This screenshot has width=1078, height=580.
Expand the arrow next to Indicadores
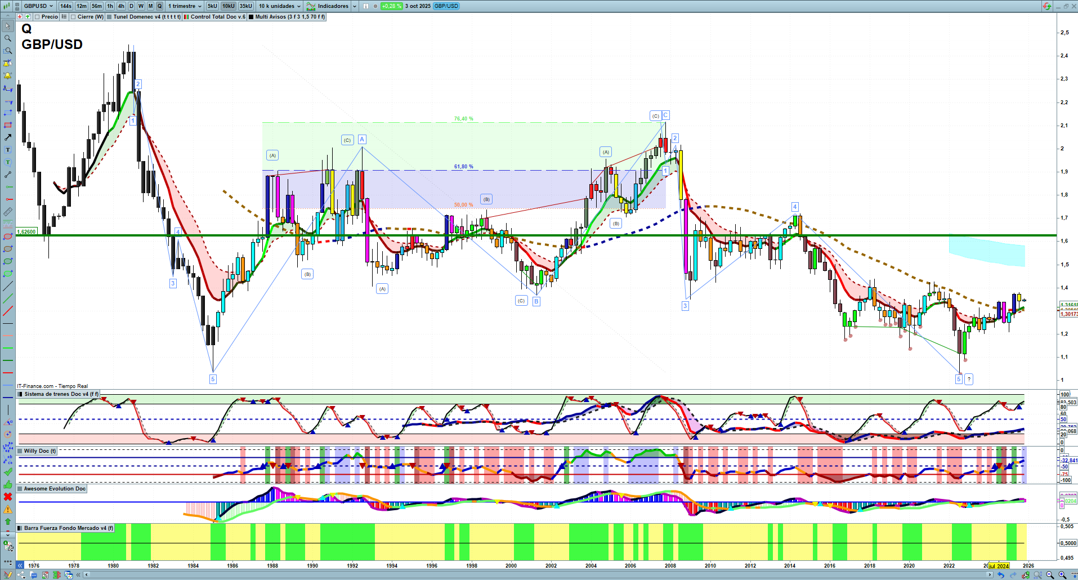click(355, 6)
